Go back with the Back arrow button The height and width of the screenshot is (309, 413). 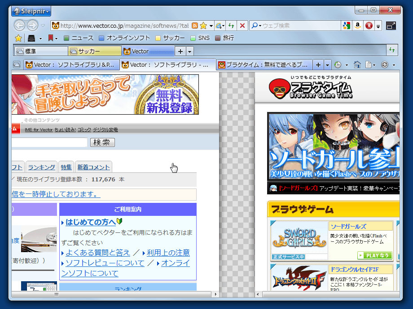[x=19, y=26]
